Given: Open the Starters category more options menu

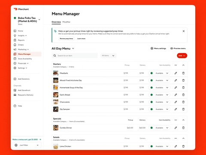Looking at the screenshot, I should point(176,65).
